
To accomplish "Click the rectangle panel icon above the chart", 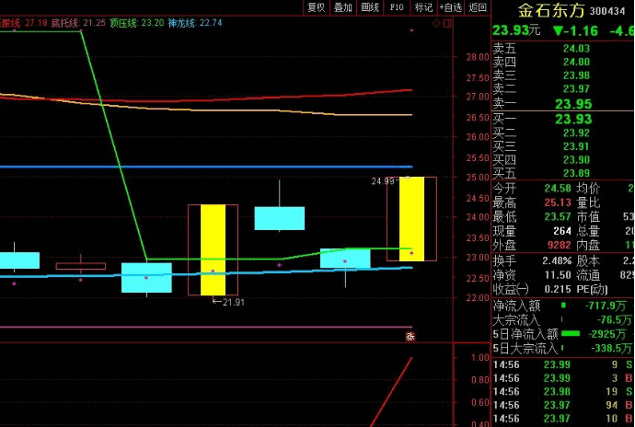I will click(447, 24).
